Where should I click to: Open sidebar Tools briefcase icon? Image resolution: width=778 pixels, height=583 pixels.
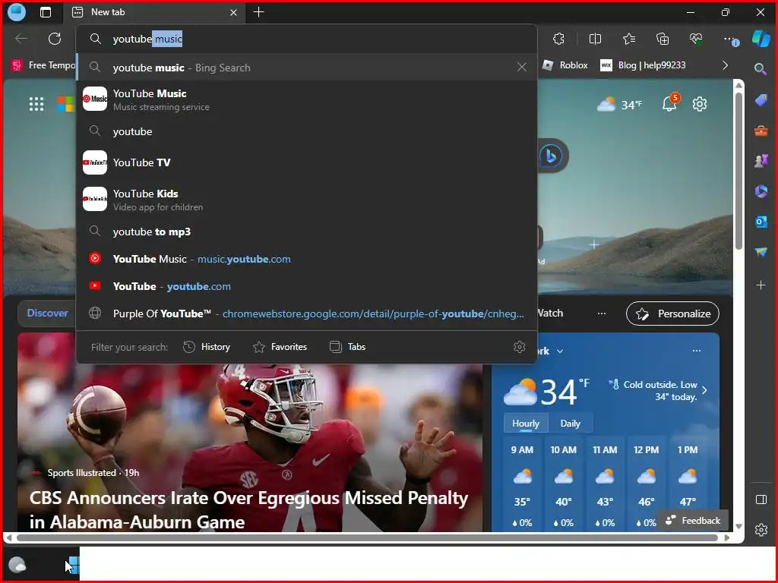pos(761,131)
